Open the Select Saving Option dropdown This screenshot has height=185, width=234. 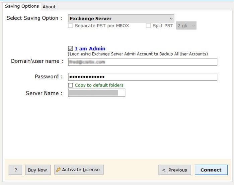[121, 18]
